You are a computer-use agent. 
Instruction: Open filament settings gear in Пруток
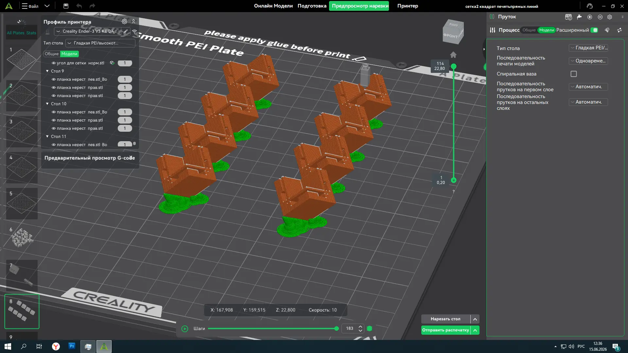(610, 17)
